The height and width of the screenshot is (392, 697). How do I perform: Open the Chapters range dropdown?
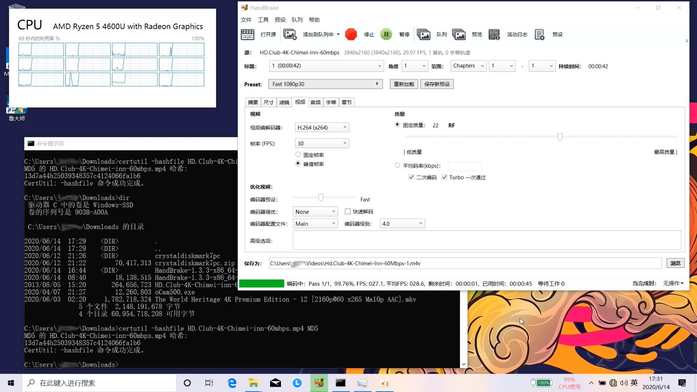coord(469,66)
